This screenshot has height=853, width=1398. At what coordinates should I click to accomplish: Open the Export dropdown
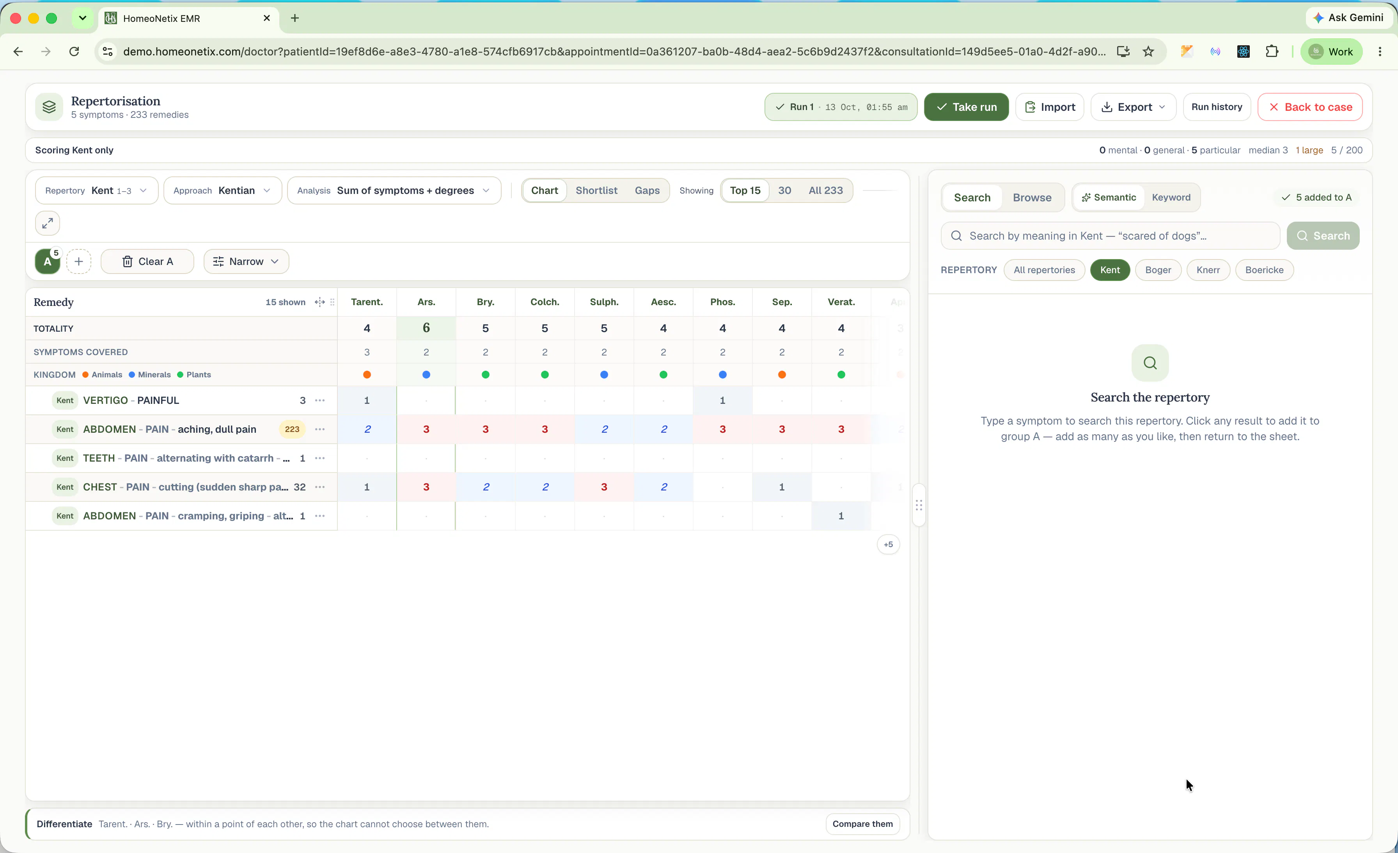click(x=1133, y=107)
